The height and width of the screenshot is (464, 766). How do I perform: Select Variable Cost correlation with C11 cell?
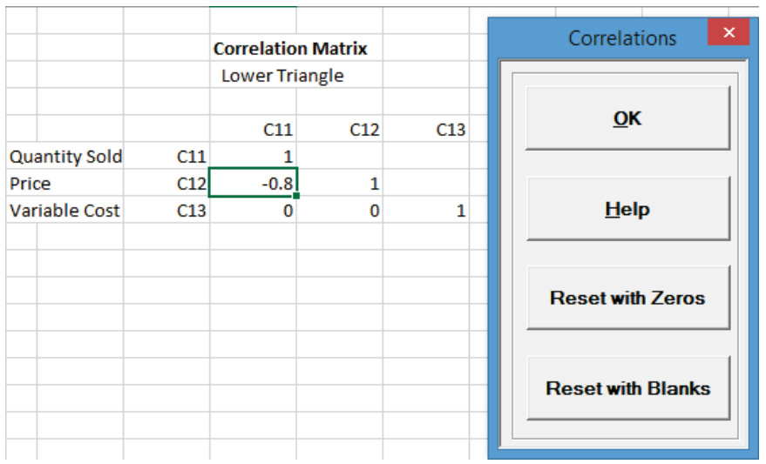[253, 211]
